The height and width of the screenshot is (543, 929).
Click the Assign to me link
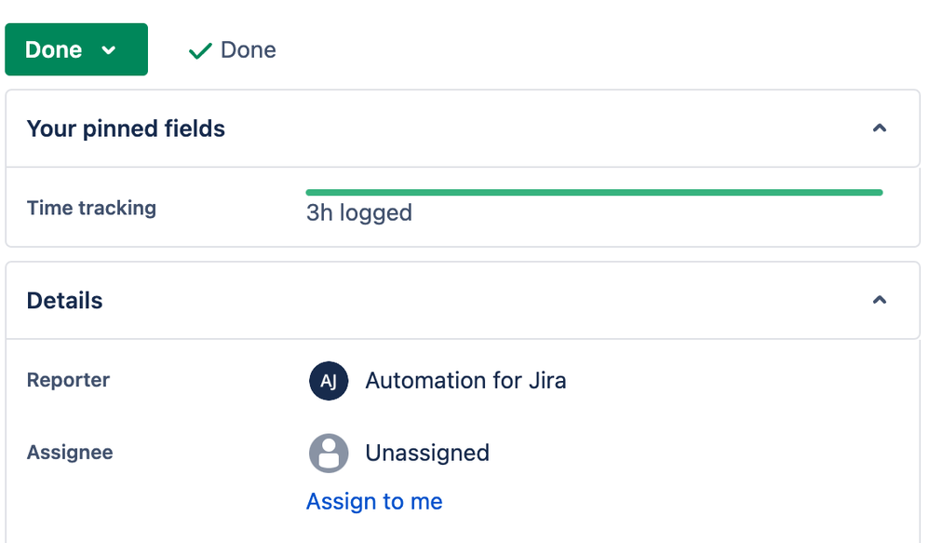click(374, 501)
